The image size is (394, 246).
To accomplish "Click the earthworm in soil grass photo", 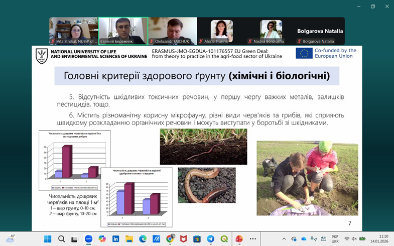I will point(204,147).
